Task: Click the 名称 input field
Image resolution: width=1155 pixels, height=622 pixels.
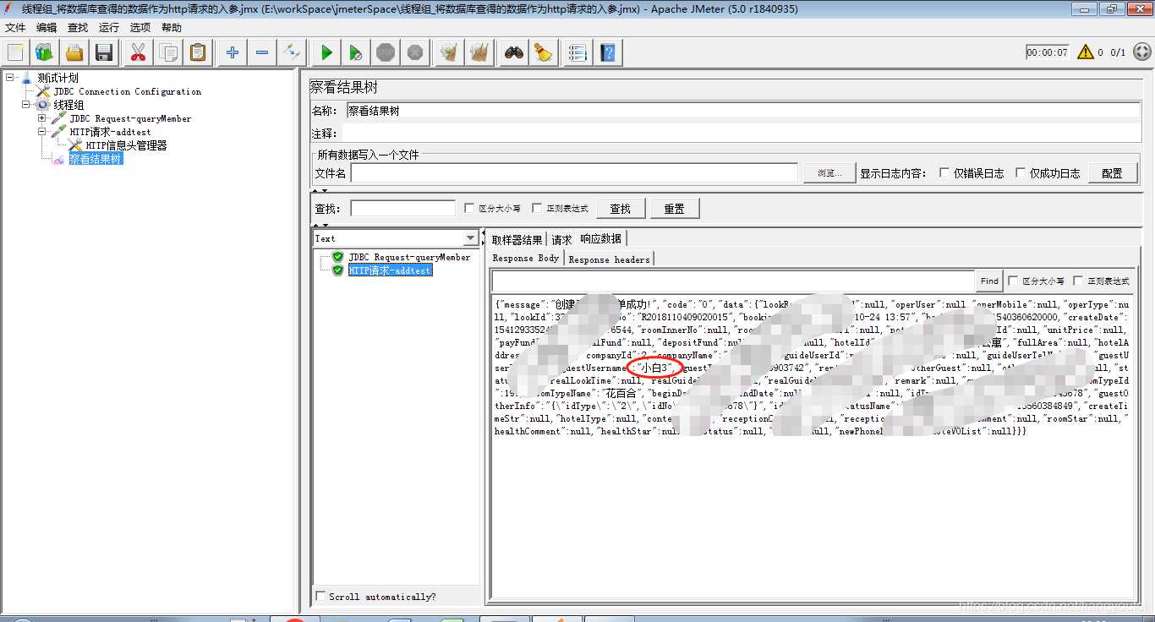Action: 743,111
